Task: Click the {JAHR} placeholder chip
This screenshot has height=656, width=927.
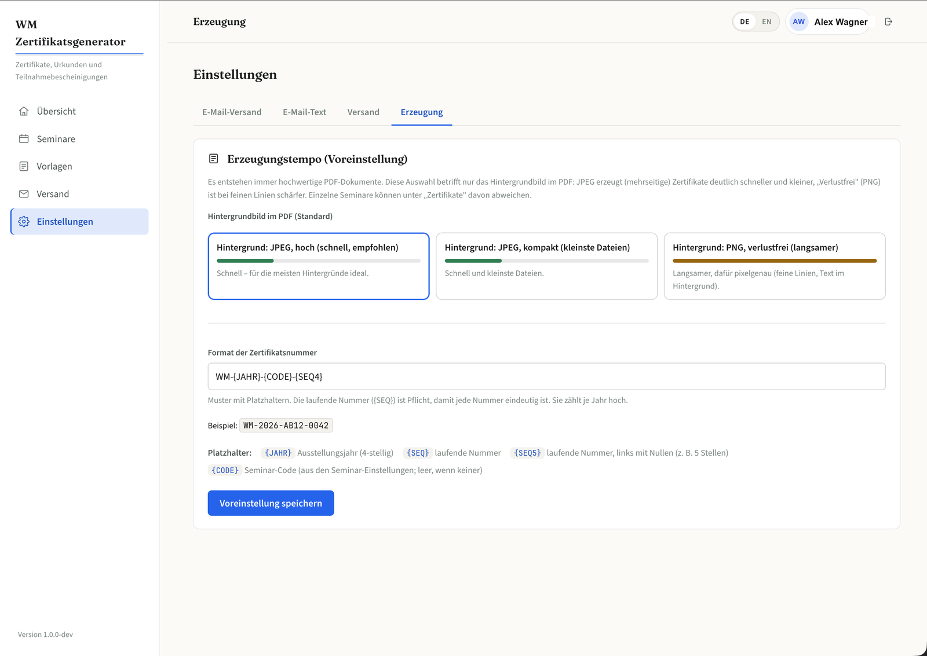Action: (x=278, y=453)
